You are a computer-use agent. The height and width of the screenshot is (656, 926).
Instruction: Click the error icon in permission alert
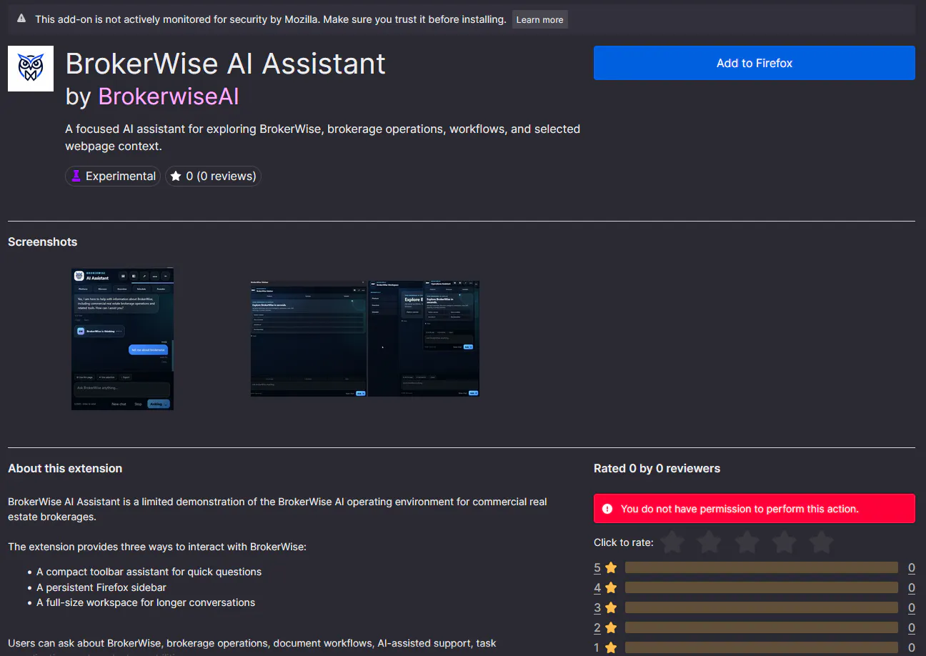[607, 509]
